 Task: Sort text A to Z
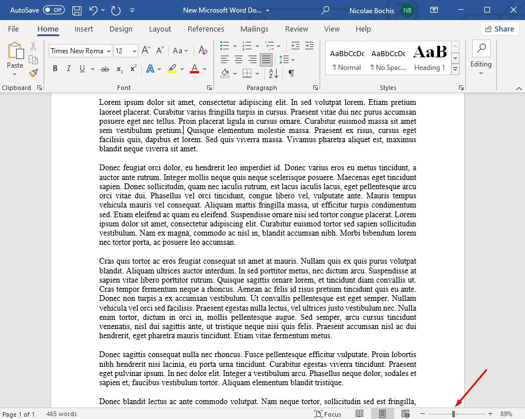click(x=273, y=73)
